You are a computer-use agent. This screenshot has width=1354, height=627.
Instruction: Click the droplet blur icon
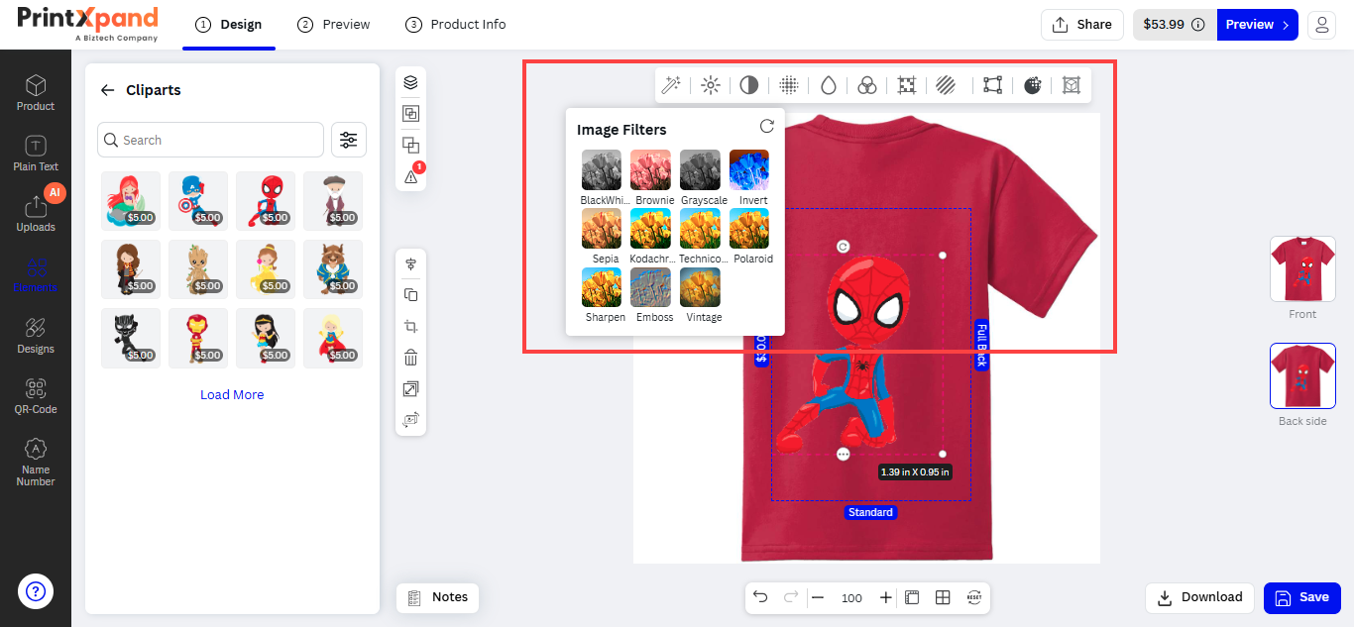point(828,85)
